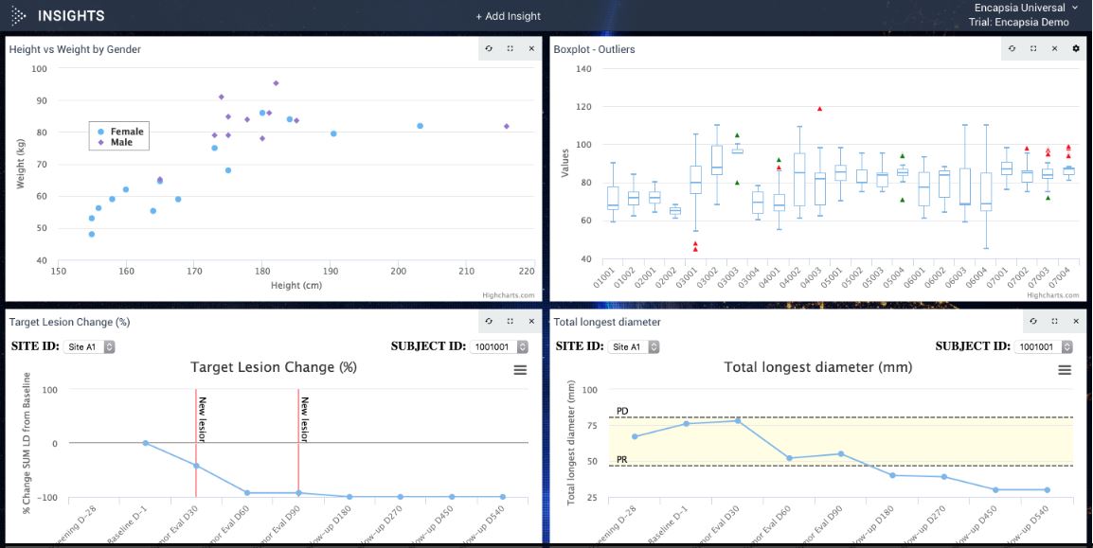The height and width of the screenshot is (548, 1093).
Task: Toggle Female series in scatter legend
Action: pyautogui.click(x=121, y=132)
